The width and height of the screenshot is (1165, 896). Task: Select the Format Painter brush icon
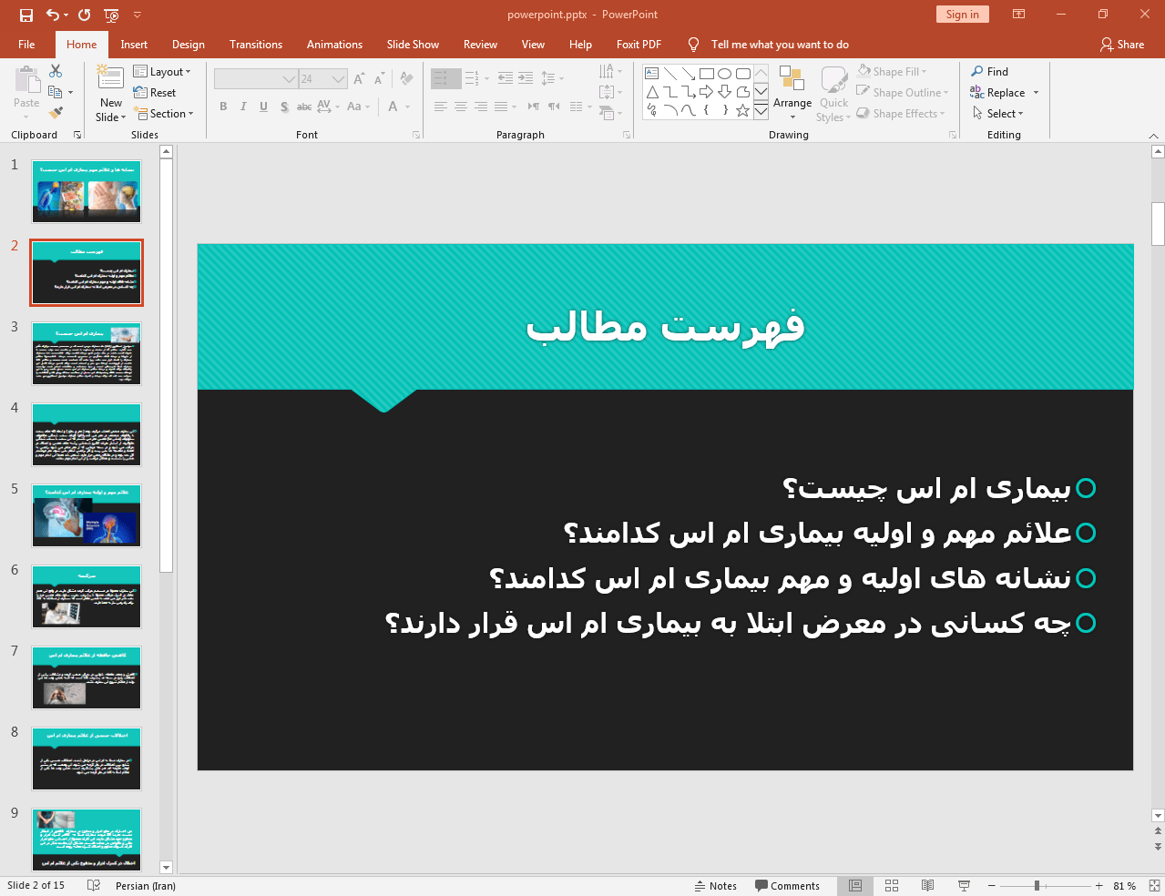click(56, 113)
